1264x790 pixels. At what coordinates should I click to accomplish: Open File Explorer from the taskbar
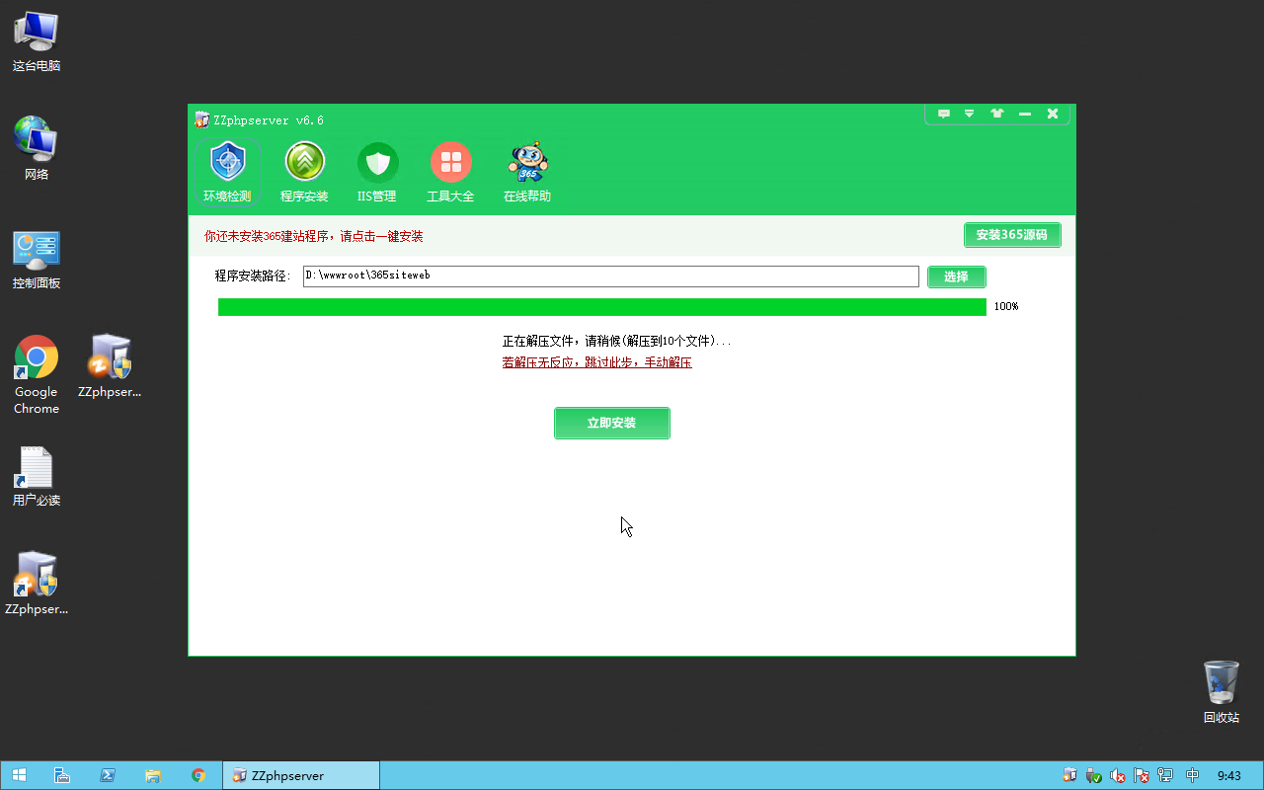[x=153, y=775]
